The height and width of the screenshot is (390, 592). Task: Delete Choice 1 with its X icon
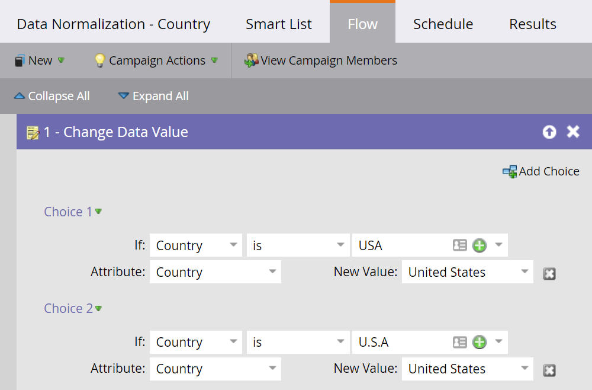pyautogui.click(x=549, y=273)
